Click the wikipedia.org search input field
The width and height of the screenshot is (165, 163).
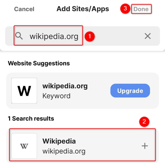coord(82,36)
